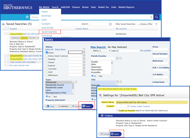Expand the East Lake Charles search row

pos(8,56)
